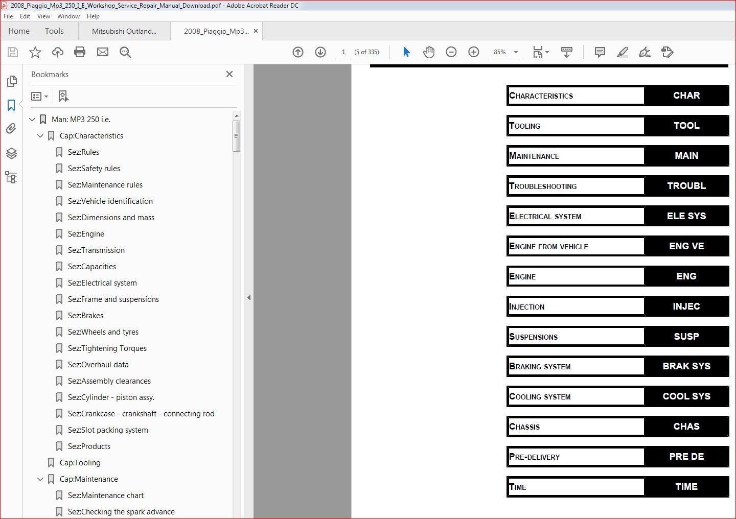Select the Sez:Tightening Torques bookmark
Image resolution: width=736 pixels, height=519 pixels.
(x=107, y=348)
